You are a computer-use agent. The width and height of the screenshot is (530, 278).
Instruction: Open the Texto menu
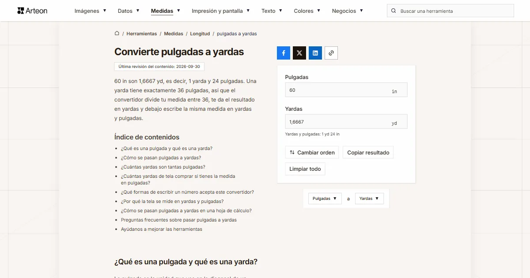coord(272,11)
